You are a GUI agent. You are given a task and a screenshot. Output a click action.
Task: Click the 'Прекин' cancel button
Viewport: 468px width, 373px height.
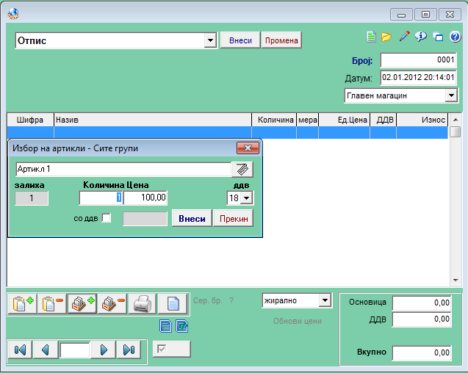pos(233,218)
